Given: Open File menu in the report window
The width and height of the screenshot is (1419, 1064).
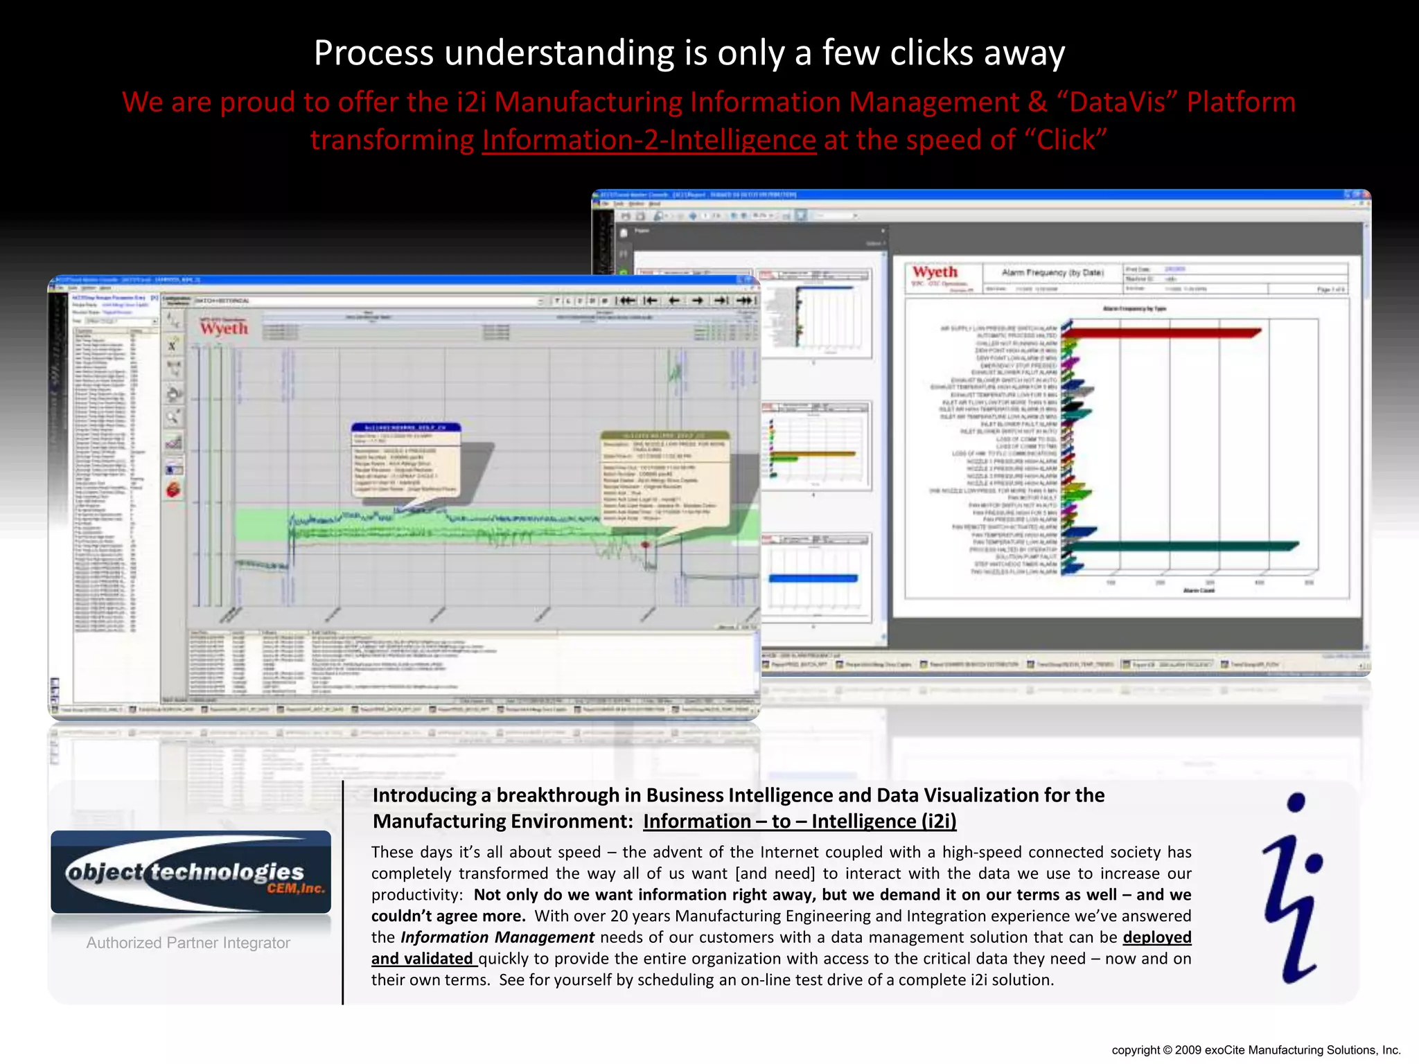Looking at the screenshot, I should click(x=603, y=204).
